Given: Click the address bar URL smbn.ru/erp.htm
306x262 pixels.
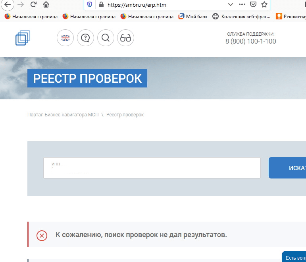Looking at the screenshot, I should point(137,5).
